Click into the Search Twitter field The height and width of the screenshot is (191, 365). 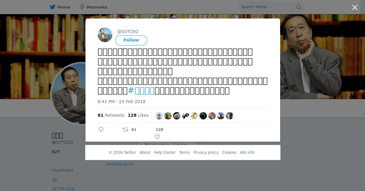268,7
